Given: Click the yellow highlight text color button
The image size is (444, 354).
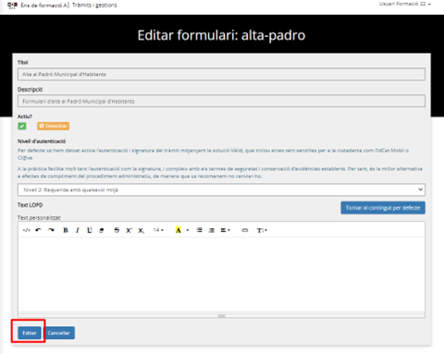Looking at the screenshot, I should pyautogui.click(x=178, y=230).
